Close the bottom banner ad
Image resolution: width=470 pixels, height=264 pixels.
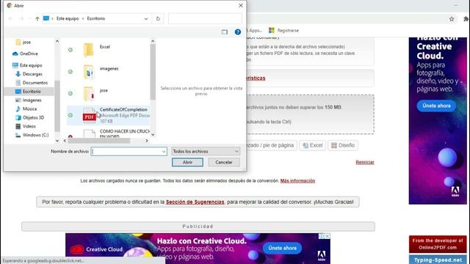coord(327,236)
